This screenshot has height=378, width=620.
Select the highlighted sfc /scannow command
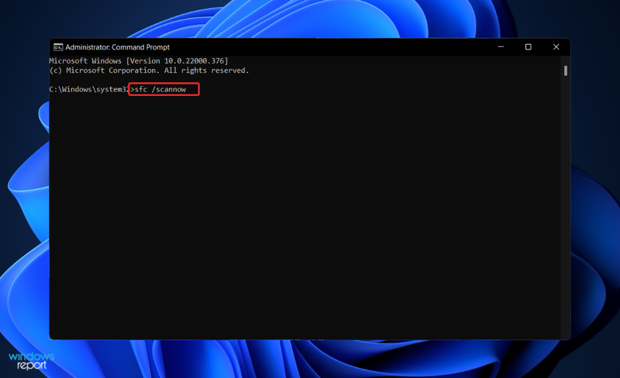click(162, 89)
